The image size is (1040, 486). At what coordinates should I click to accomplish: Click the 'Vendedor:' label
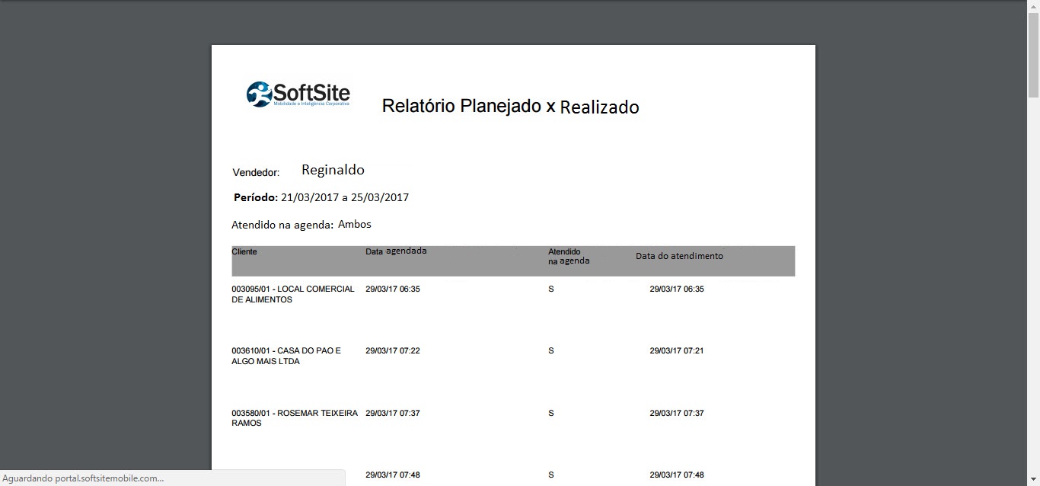[x=256, y=173]
